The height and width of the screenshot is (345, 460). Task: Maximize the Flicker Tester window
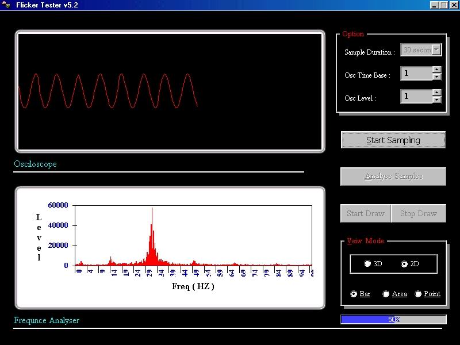(x=444, y=5)
